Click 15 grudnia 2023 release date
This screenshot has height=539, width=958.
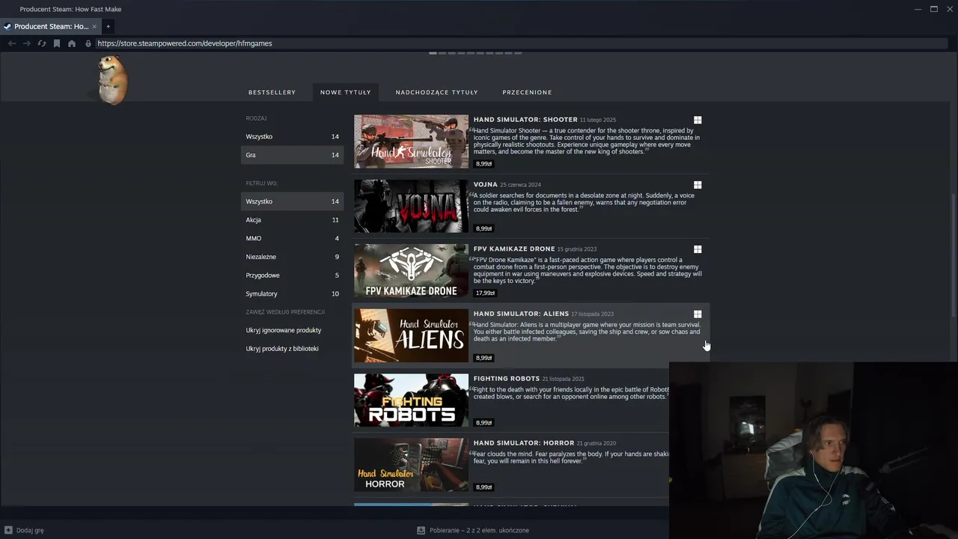point(577,249)
